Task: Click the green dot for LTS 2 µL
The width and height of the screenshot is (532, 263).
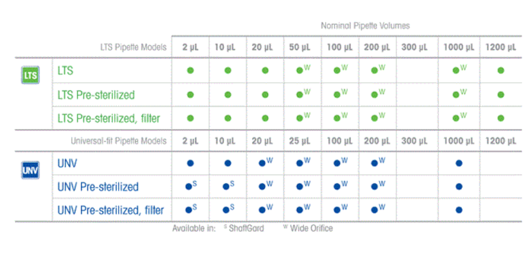Action: pyautogui.click(x=190, y=71)
